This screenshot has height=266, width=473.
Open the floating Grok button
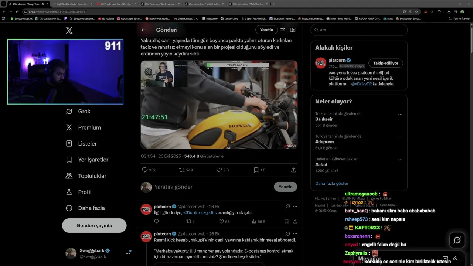click(457, 240)
